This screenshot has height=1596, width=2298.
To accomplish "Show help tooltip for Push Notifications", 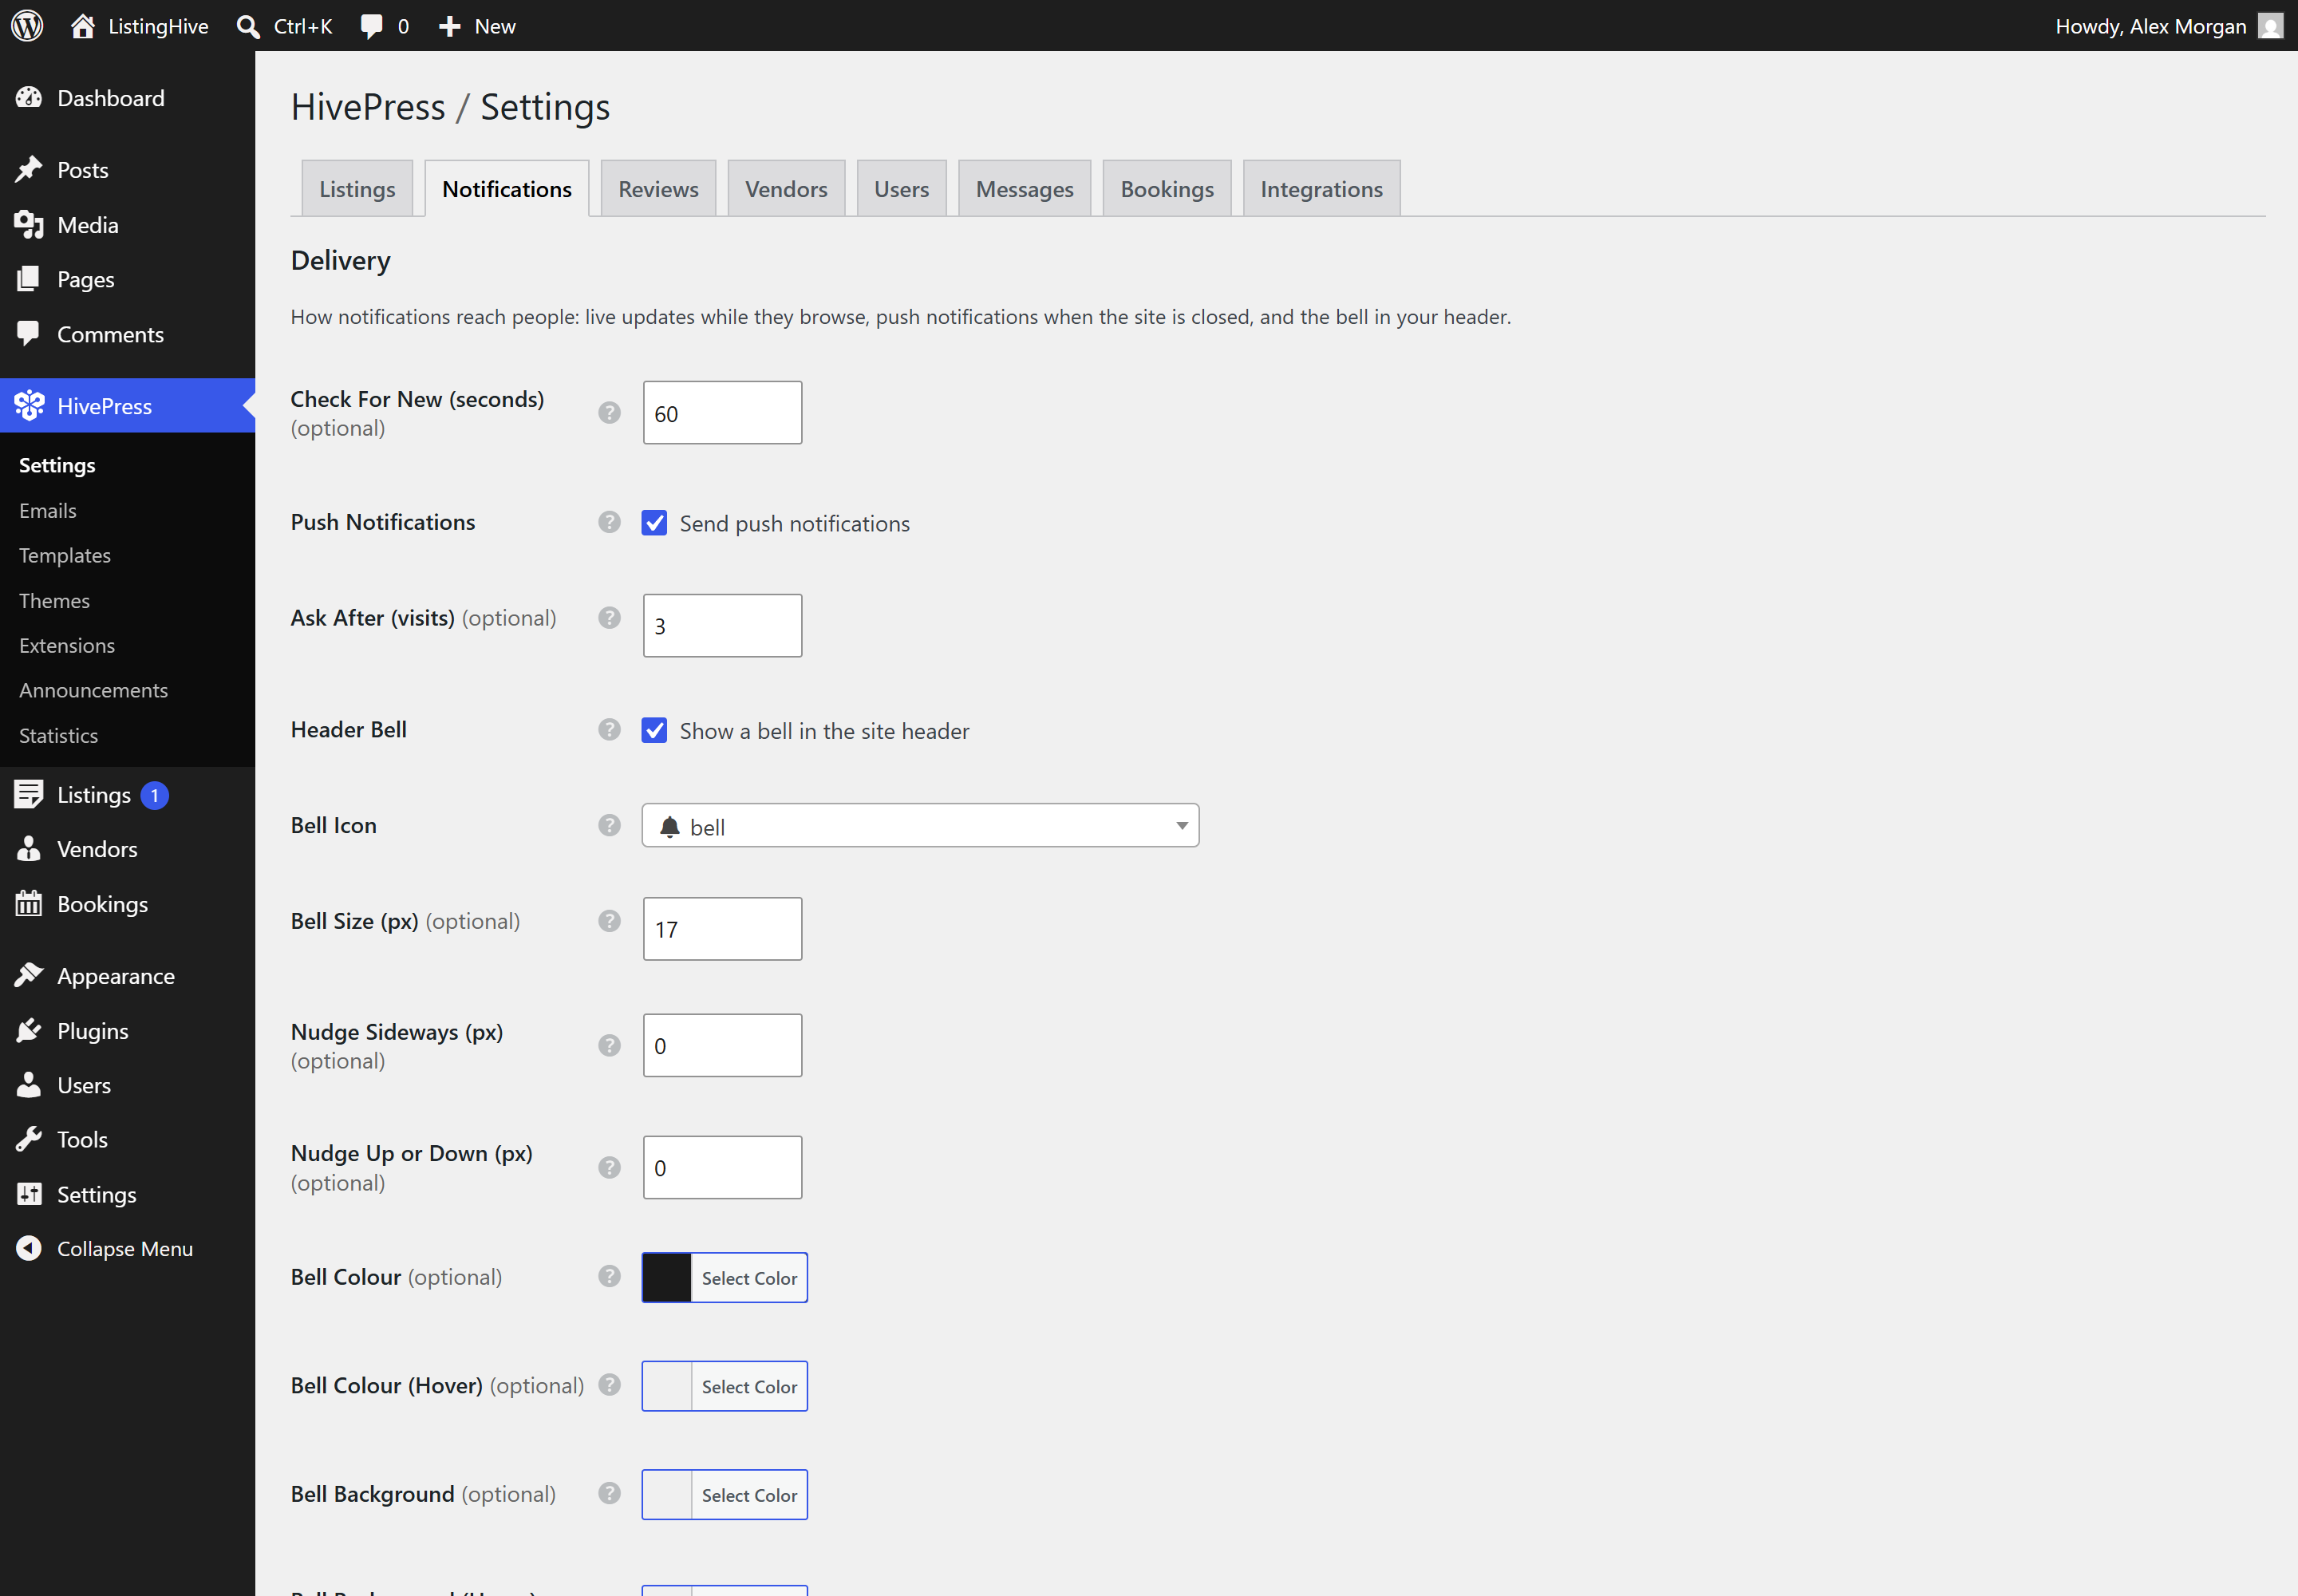I will tap(609, 522).
